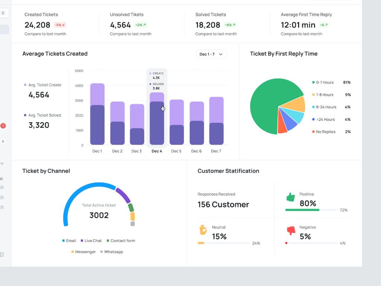Click the yellow OK-hand Neutral icon
The height and width of the screenshot is (286, 381).
click(203, 230)
